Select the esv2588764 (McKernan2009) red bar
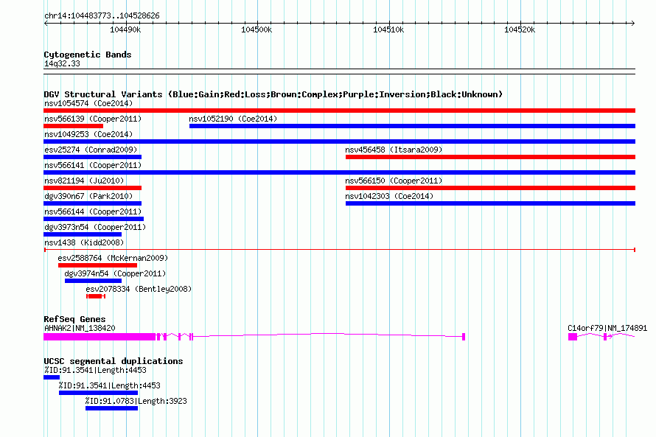Image resolution: width=656 pixels, height=437 pixels. 97,265
